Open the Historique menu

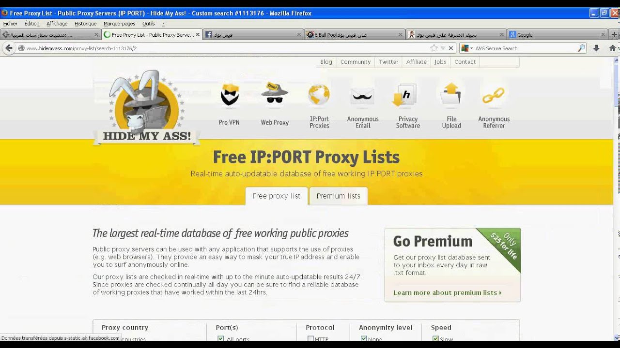coord(86,23)
